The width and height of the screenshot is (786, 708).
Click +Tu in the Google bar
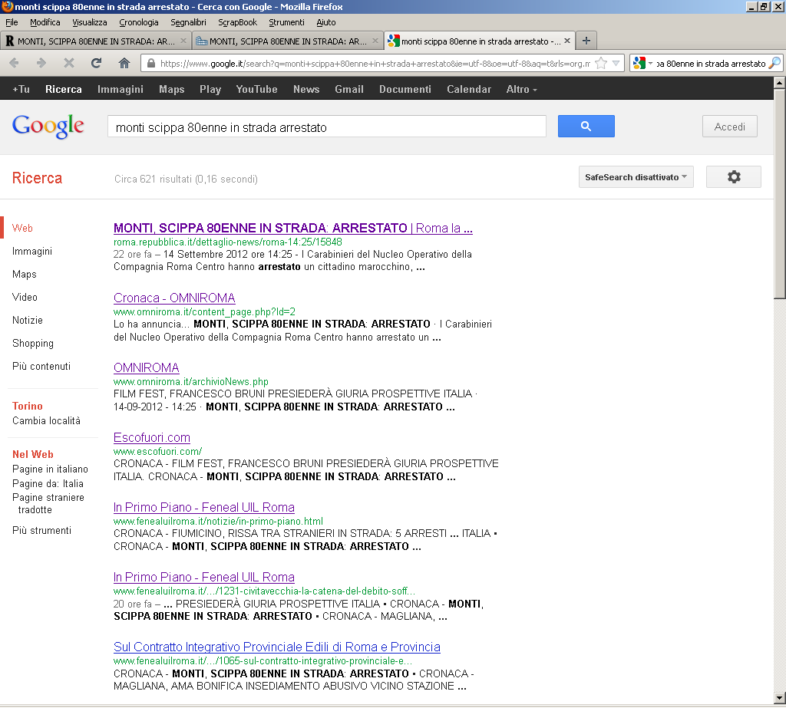tap(21, 89)
